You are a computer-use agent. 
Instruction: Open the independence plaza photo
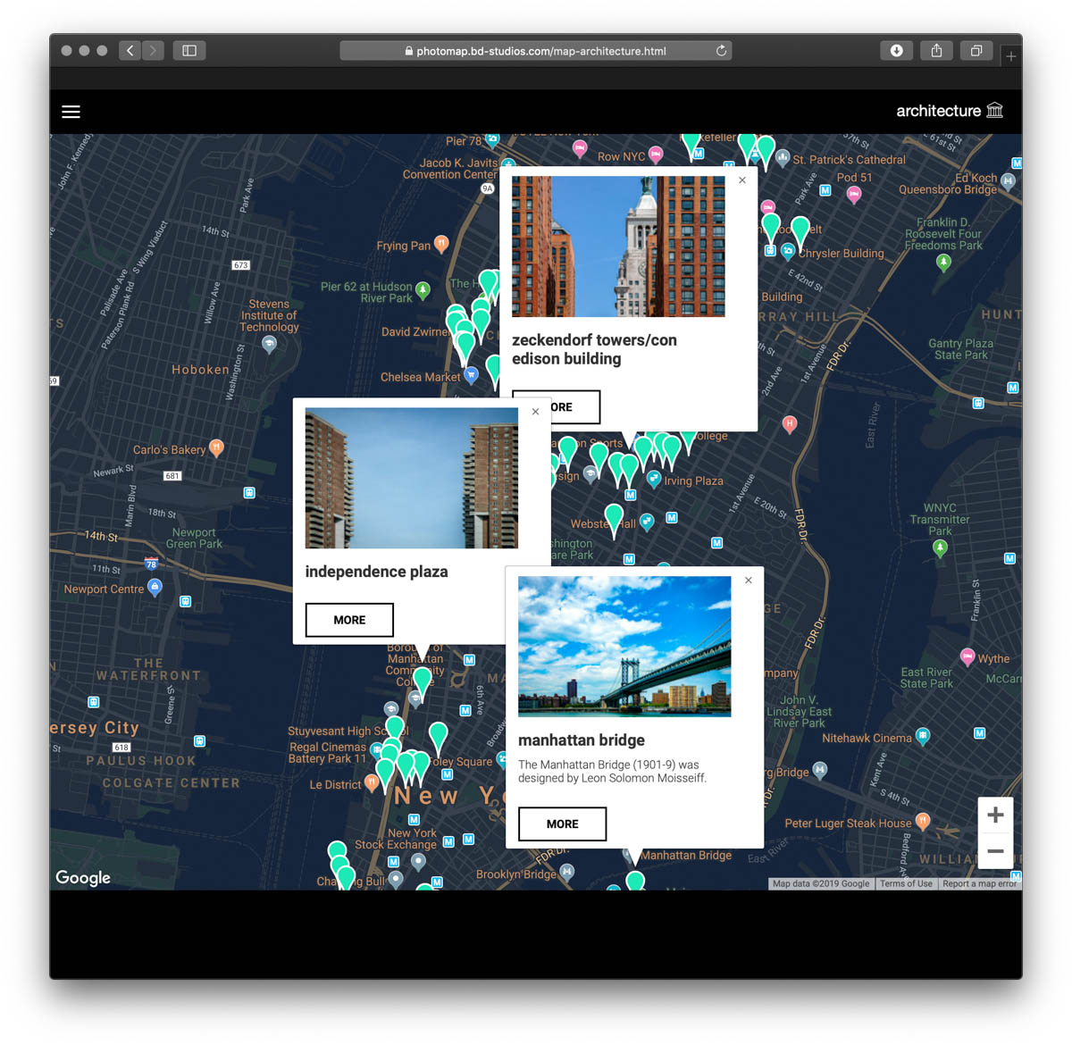[412, 478]
